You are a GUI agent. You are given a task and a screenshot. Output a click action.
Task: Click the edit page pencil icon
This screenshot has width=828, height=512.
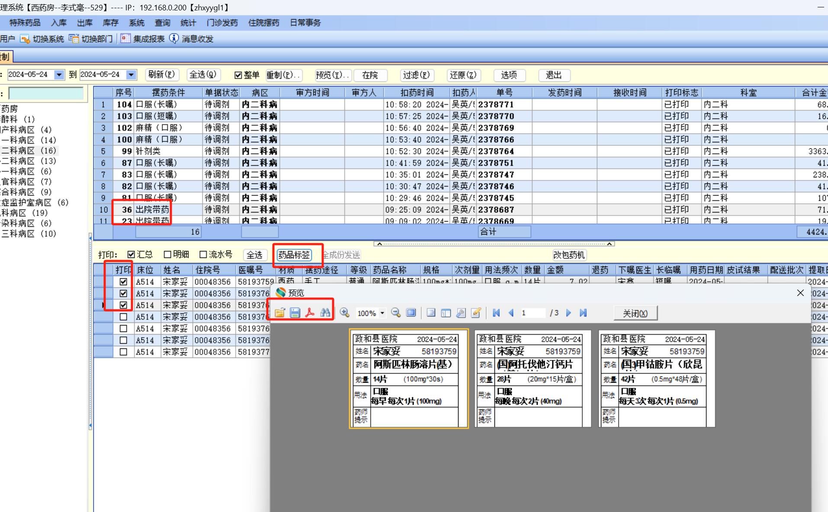click(476, 313)
